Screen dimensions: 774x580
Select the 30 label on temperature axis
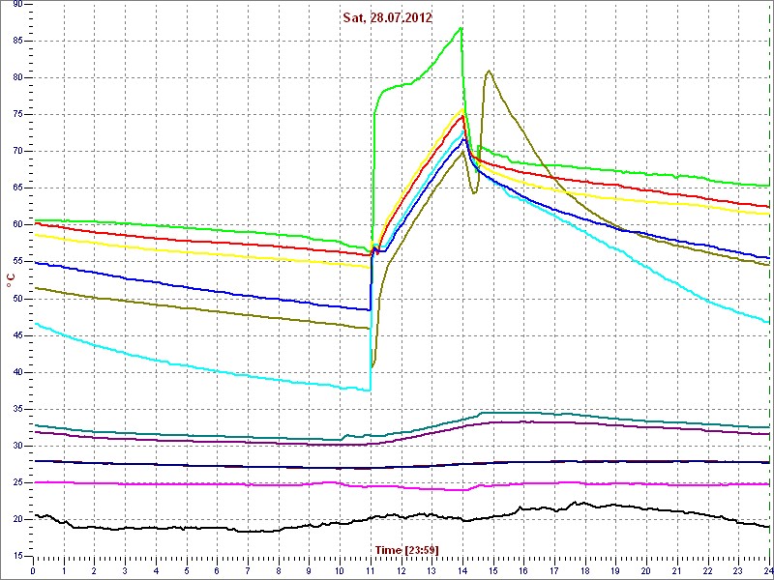click(x=17, y=447)
